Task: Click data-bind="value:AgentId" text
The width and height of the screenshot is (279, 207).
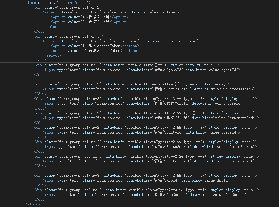Action: [x=212, y=70]
